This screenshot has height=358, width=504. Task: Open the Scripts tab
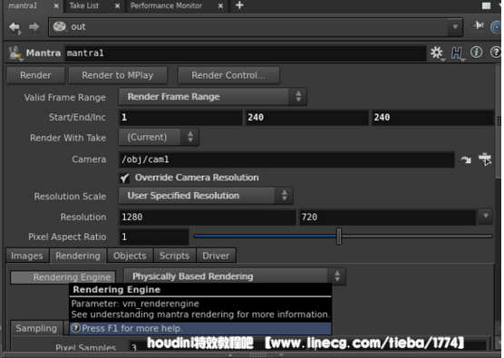(175, 256)
